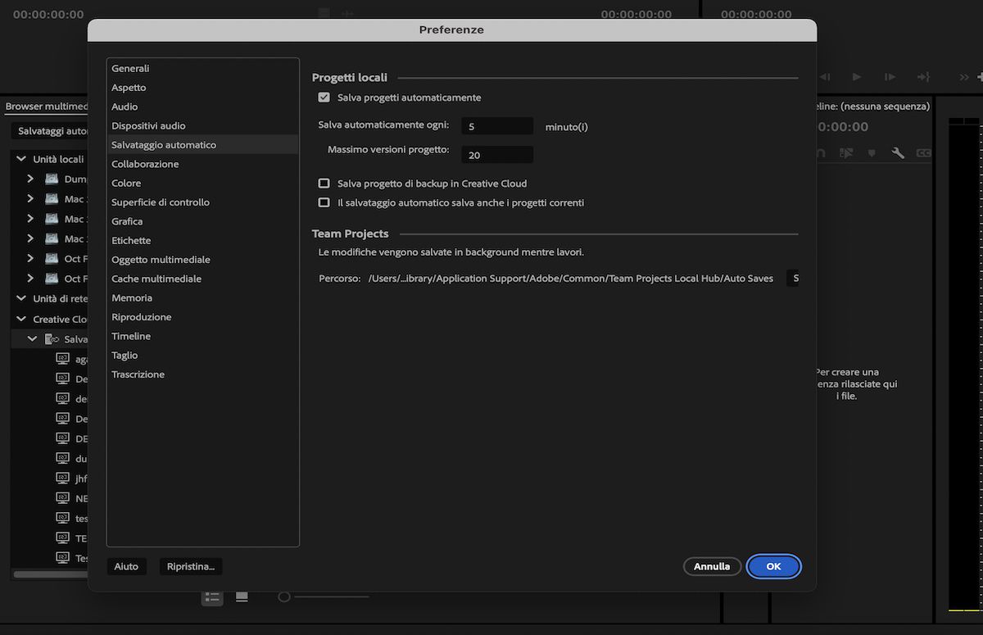Screen dimensions: 983x635
Task: Click the Ripristina... button
Action: click(x=191, y=566)
